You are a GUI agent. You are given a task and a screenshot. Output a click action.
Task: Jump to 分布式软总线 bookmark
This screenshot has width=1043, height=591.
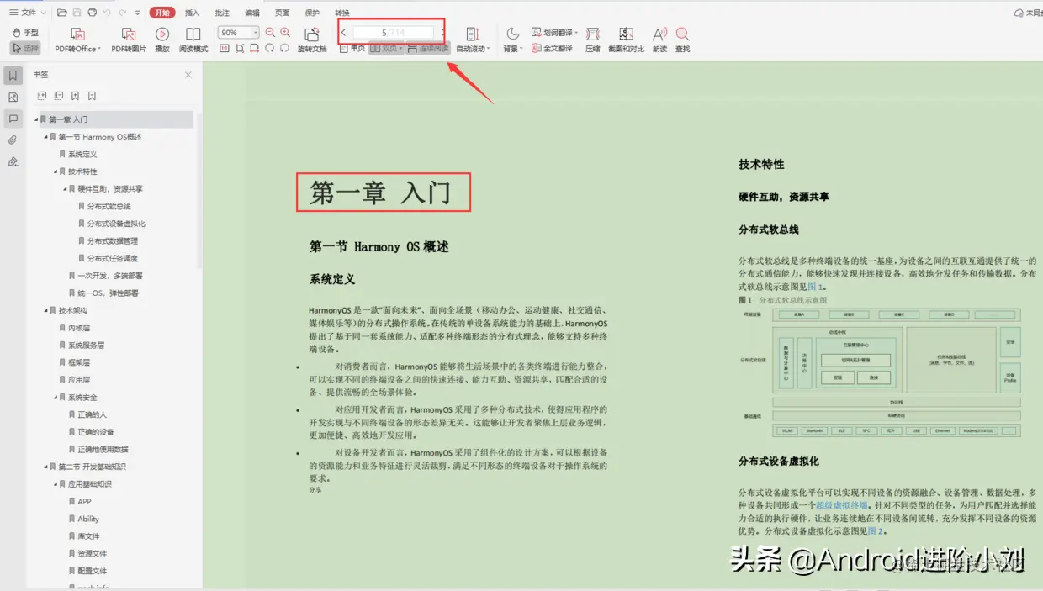tap(109, 206)
